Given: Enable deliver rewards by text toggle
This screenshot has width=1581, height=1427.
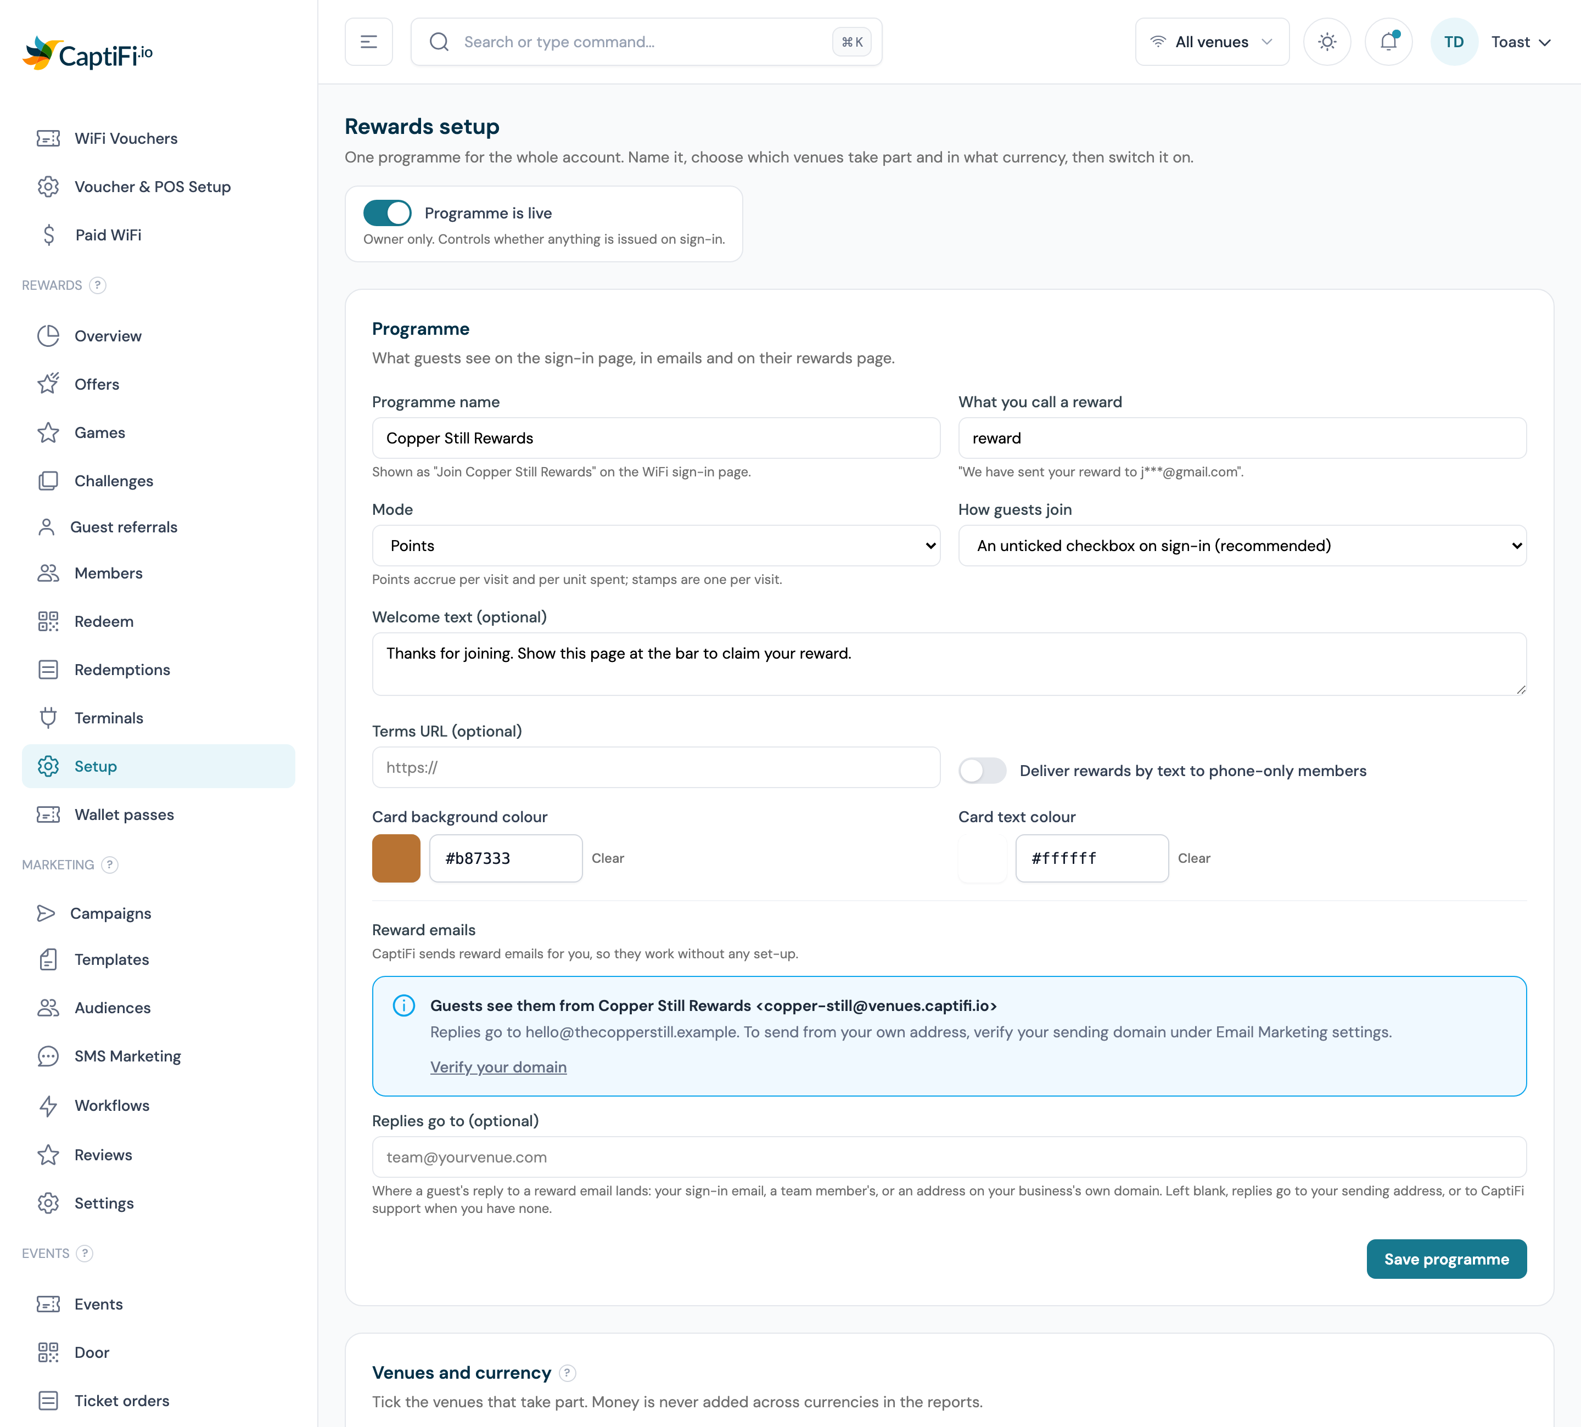Looking at the screenshot, I should (983, 771).
